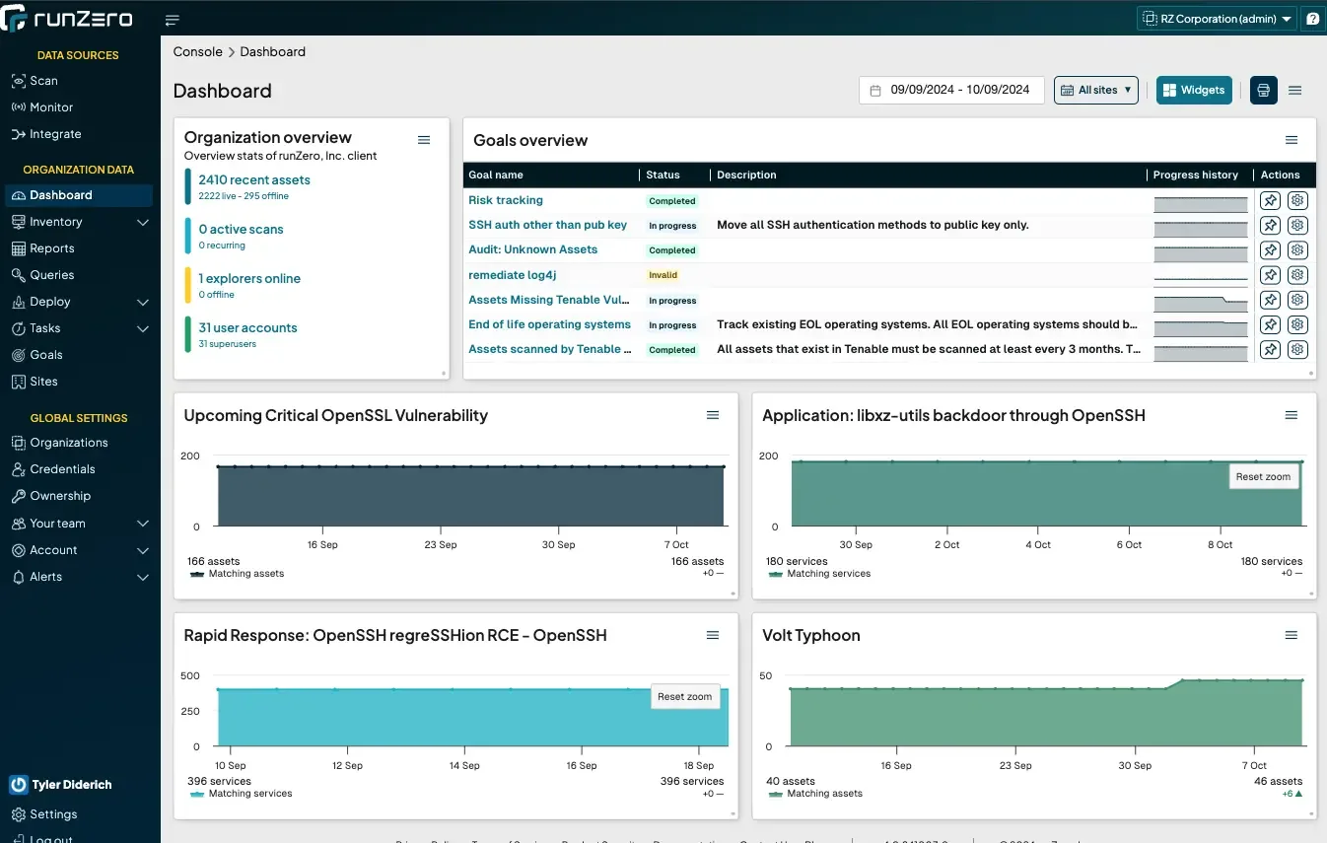Screen dimensions: 1327x843
Task: Open gear for Audit: Unknown Assets goal
Action: 1297,250
